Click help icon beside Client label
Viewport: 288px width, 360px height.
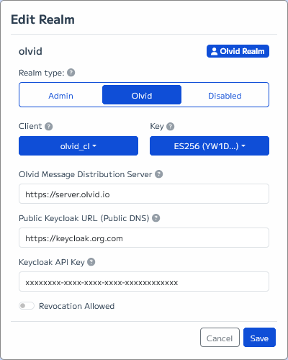pos(49,126)
